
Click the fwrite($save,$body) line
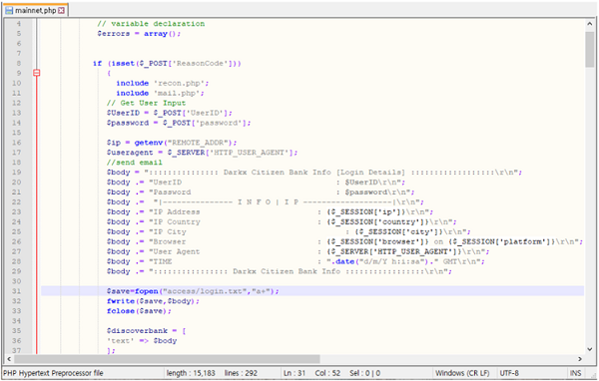click(153, 301)
